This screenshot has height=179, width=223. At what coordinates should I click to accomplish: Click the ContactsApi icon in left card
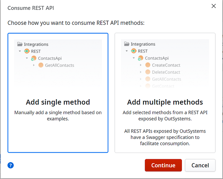click(34, 59)
